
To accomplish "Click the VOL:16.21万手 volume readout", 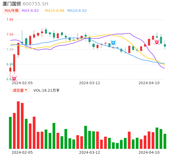I will point(46,90).
